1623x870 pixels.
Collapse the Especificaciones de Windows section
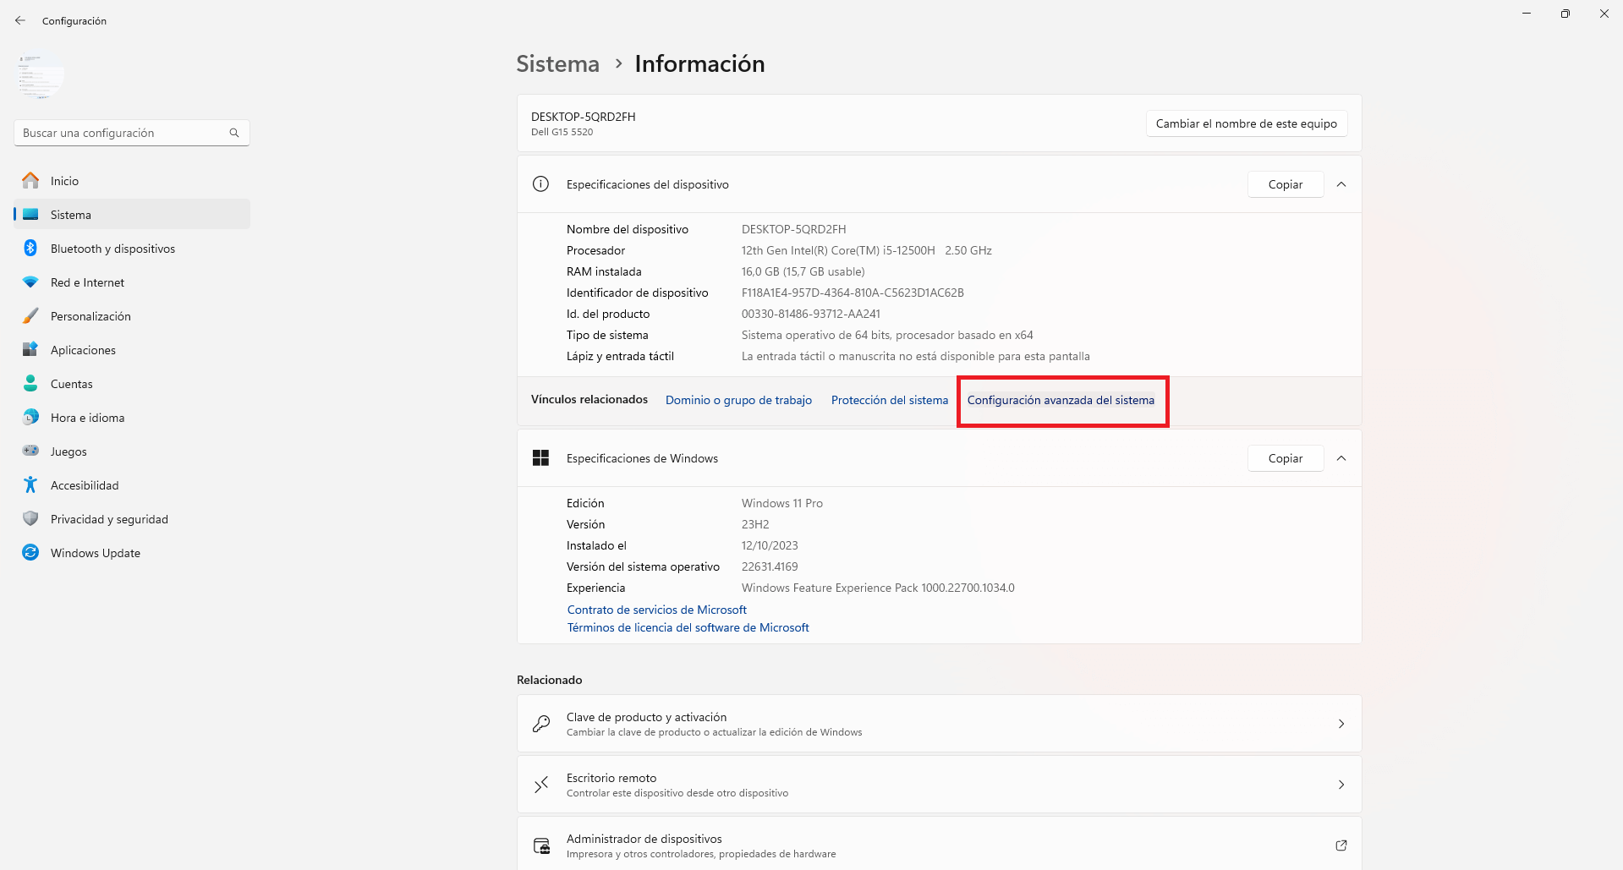[x=1341, y=458]
